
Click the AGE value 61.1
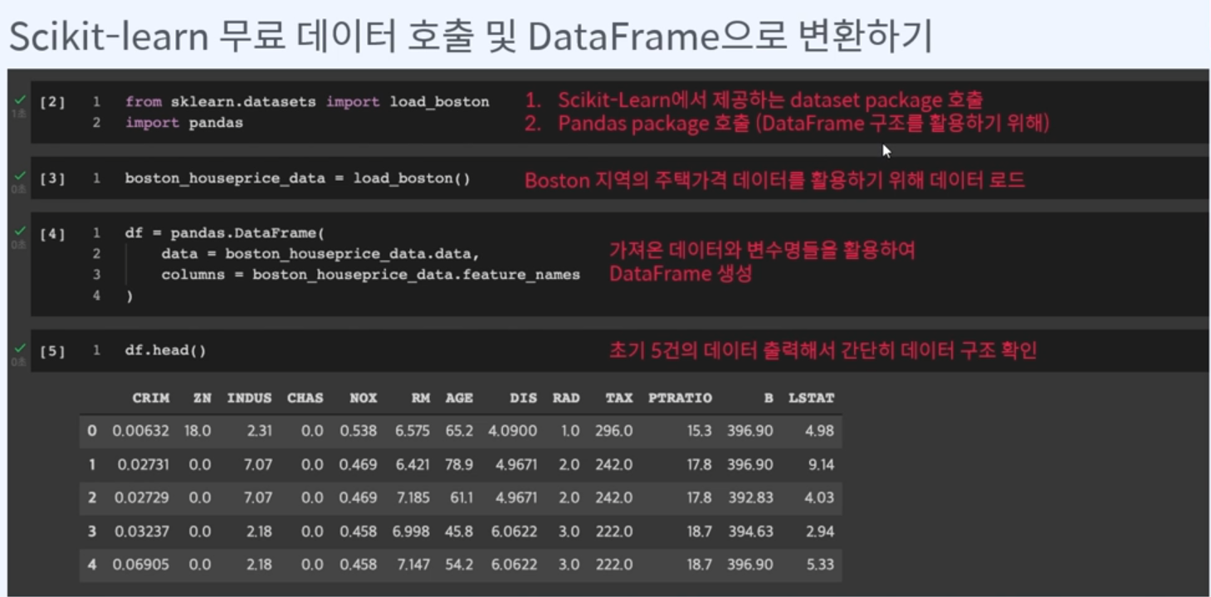461,497
